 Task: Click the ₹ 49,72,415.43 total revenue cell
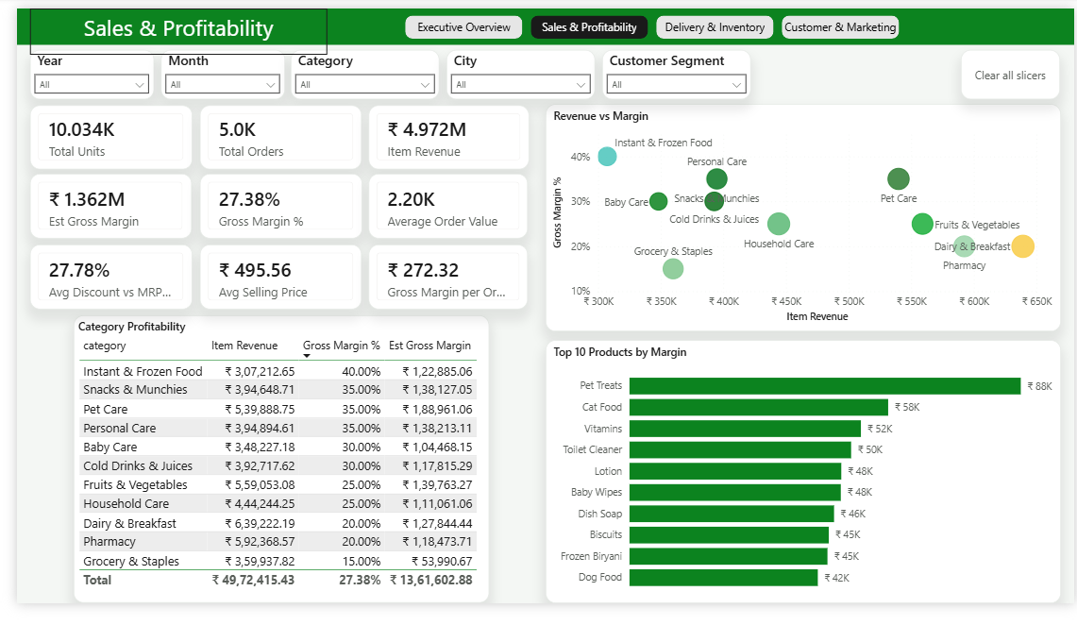pyautogui.click(x=254, y=580)
